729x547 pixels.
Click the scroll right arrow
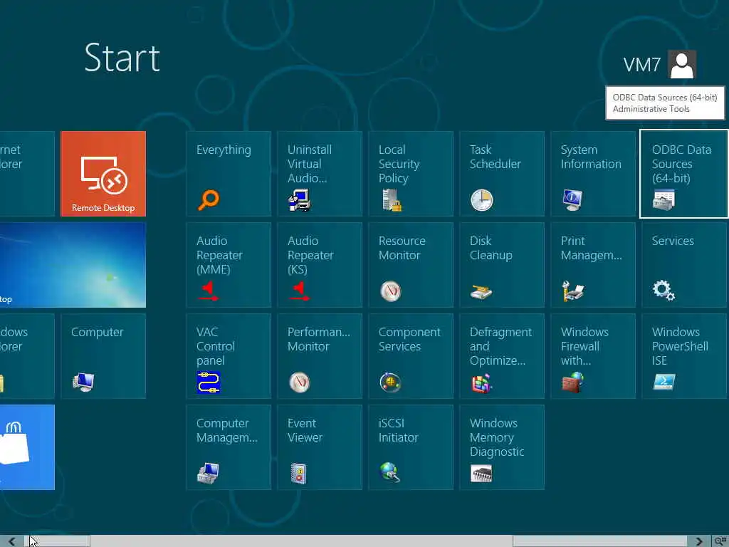pos(699,541)
